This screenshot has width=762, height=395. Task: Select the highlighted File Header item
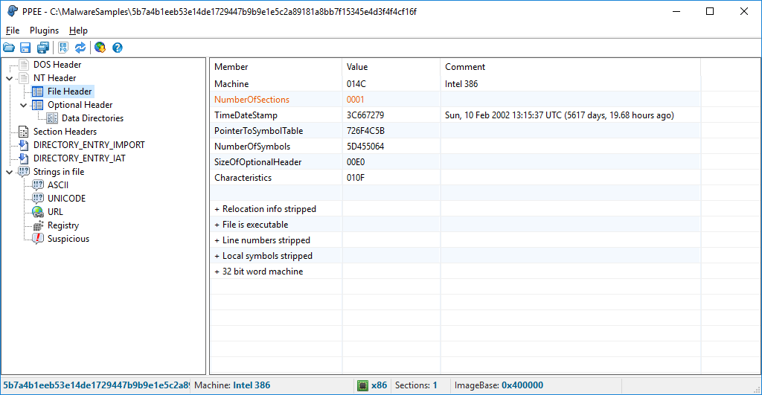pos(69,91)
